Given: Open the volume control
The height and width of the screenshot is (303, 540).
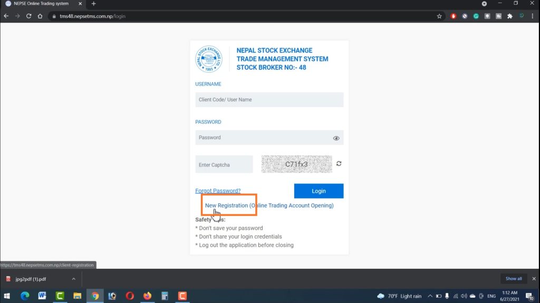Looking at the screenshot, I should 464,296.
